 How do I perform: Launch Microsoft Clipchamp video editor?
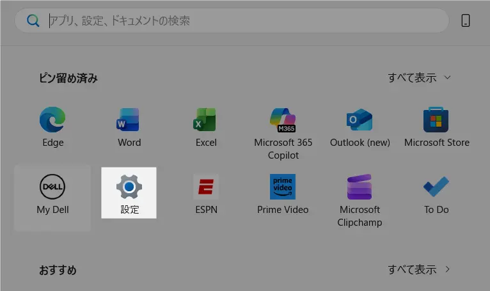click(x=360, y=199)
